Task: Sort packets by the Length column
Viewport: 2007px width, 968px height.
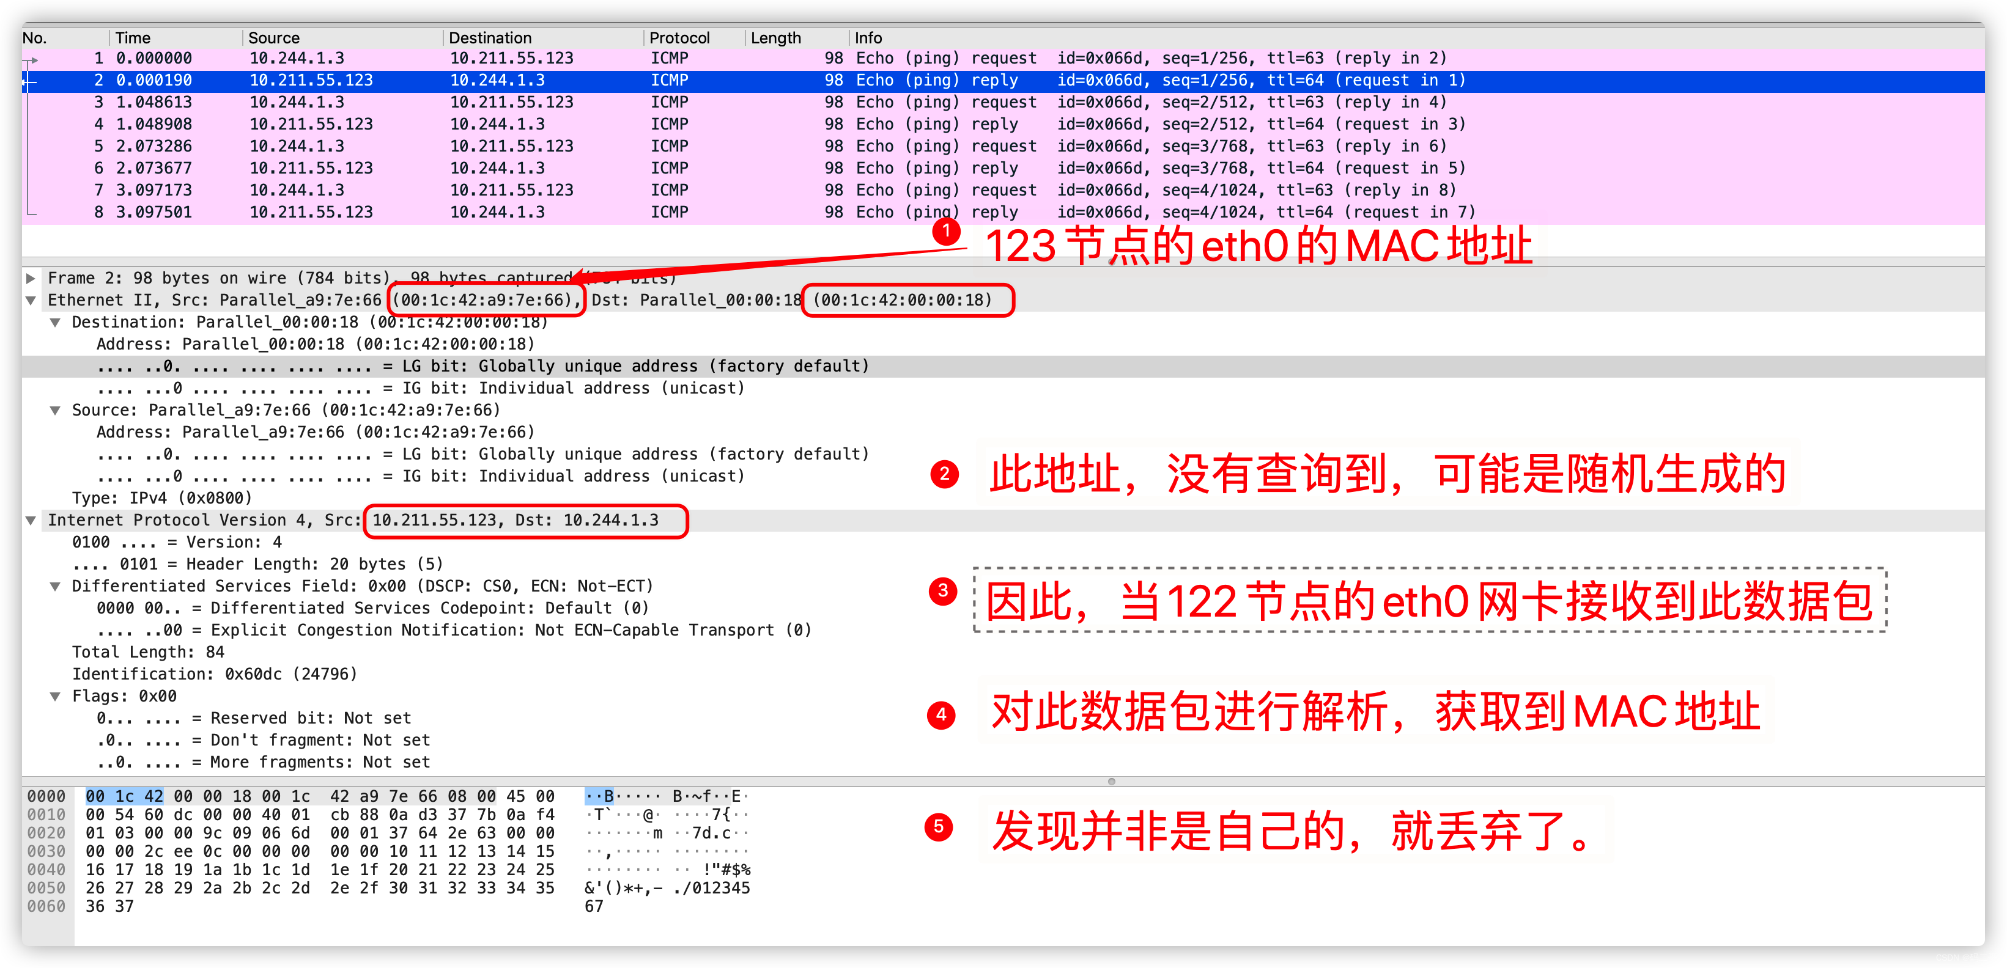Action: point(796,37)
